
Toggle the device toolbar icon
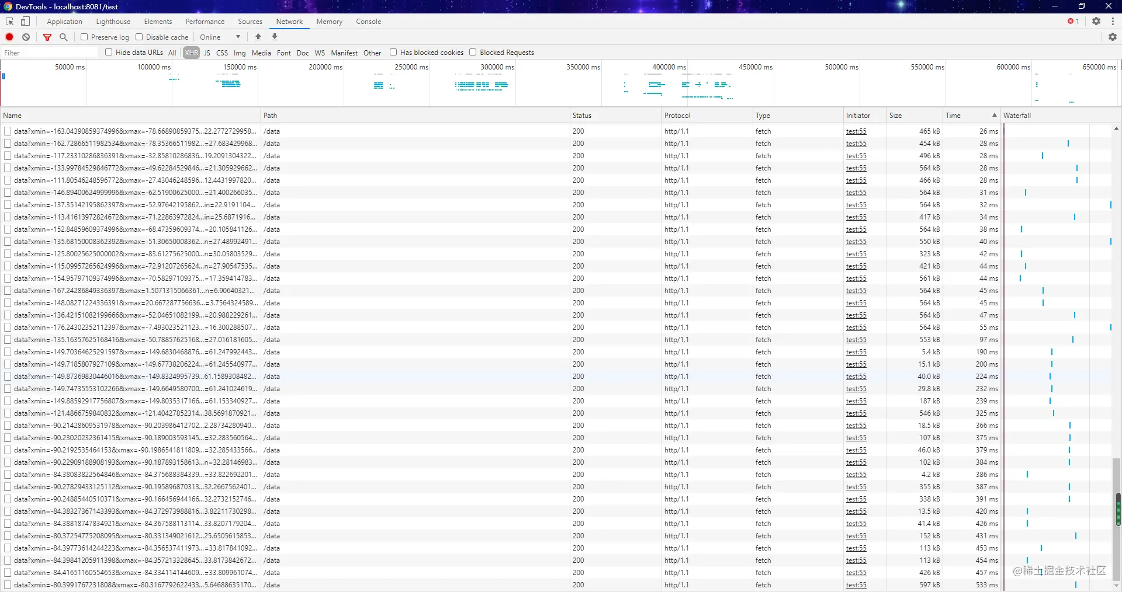(x=25, y=21)
